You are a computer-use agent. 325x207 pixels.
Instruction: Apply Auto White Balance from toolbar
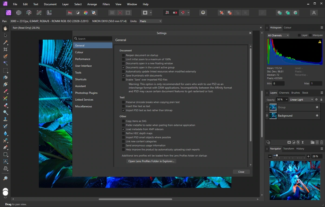tap(93, 12)
